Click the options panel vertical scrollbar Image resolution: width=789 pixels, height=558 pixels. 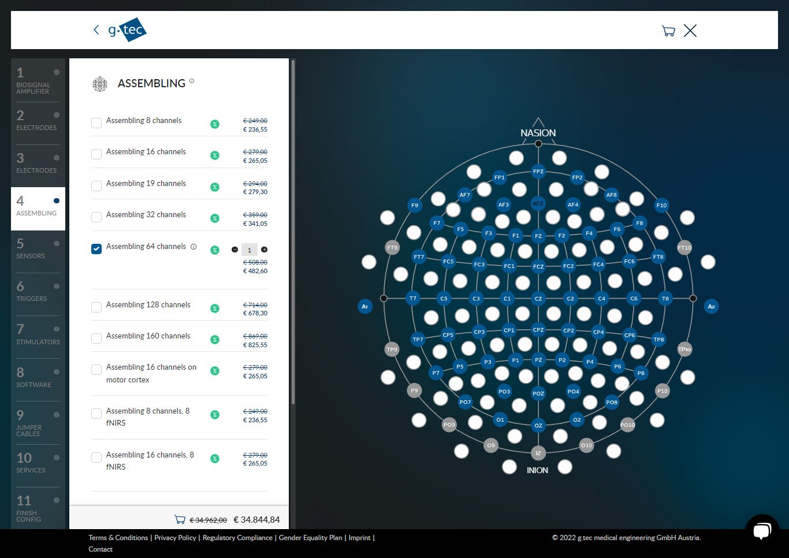pyautogui.click(x=293, y=231)
